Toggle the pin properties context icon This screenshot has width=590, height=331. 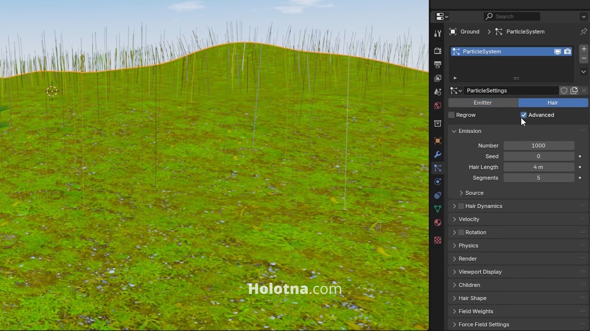pos(584,32)
